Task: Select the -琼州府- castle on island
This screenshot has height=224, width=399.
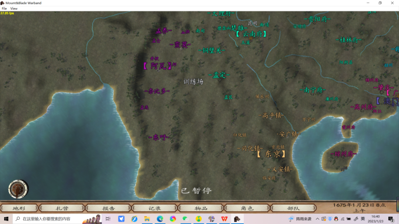Action: [344, 154]
